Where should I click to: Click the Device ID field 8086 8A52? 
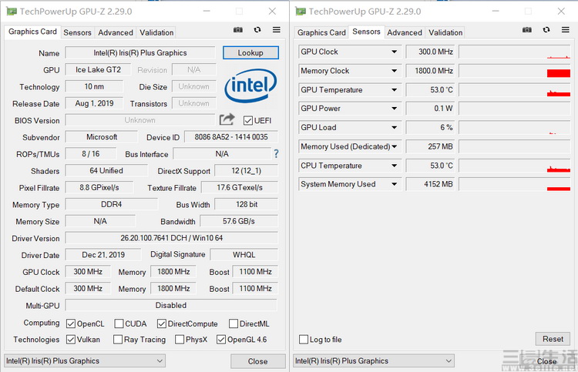231,137
